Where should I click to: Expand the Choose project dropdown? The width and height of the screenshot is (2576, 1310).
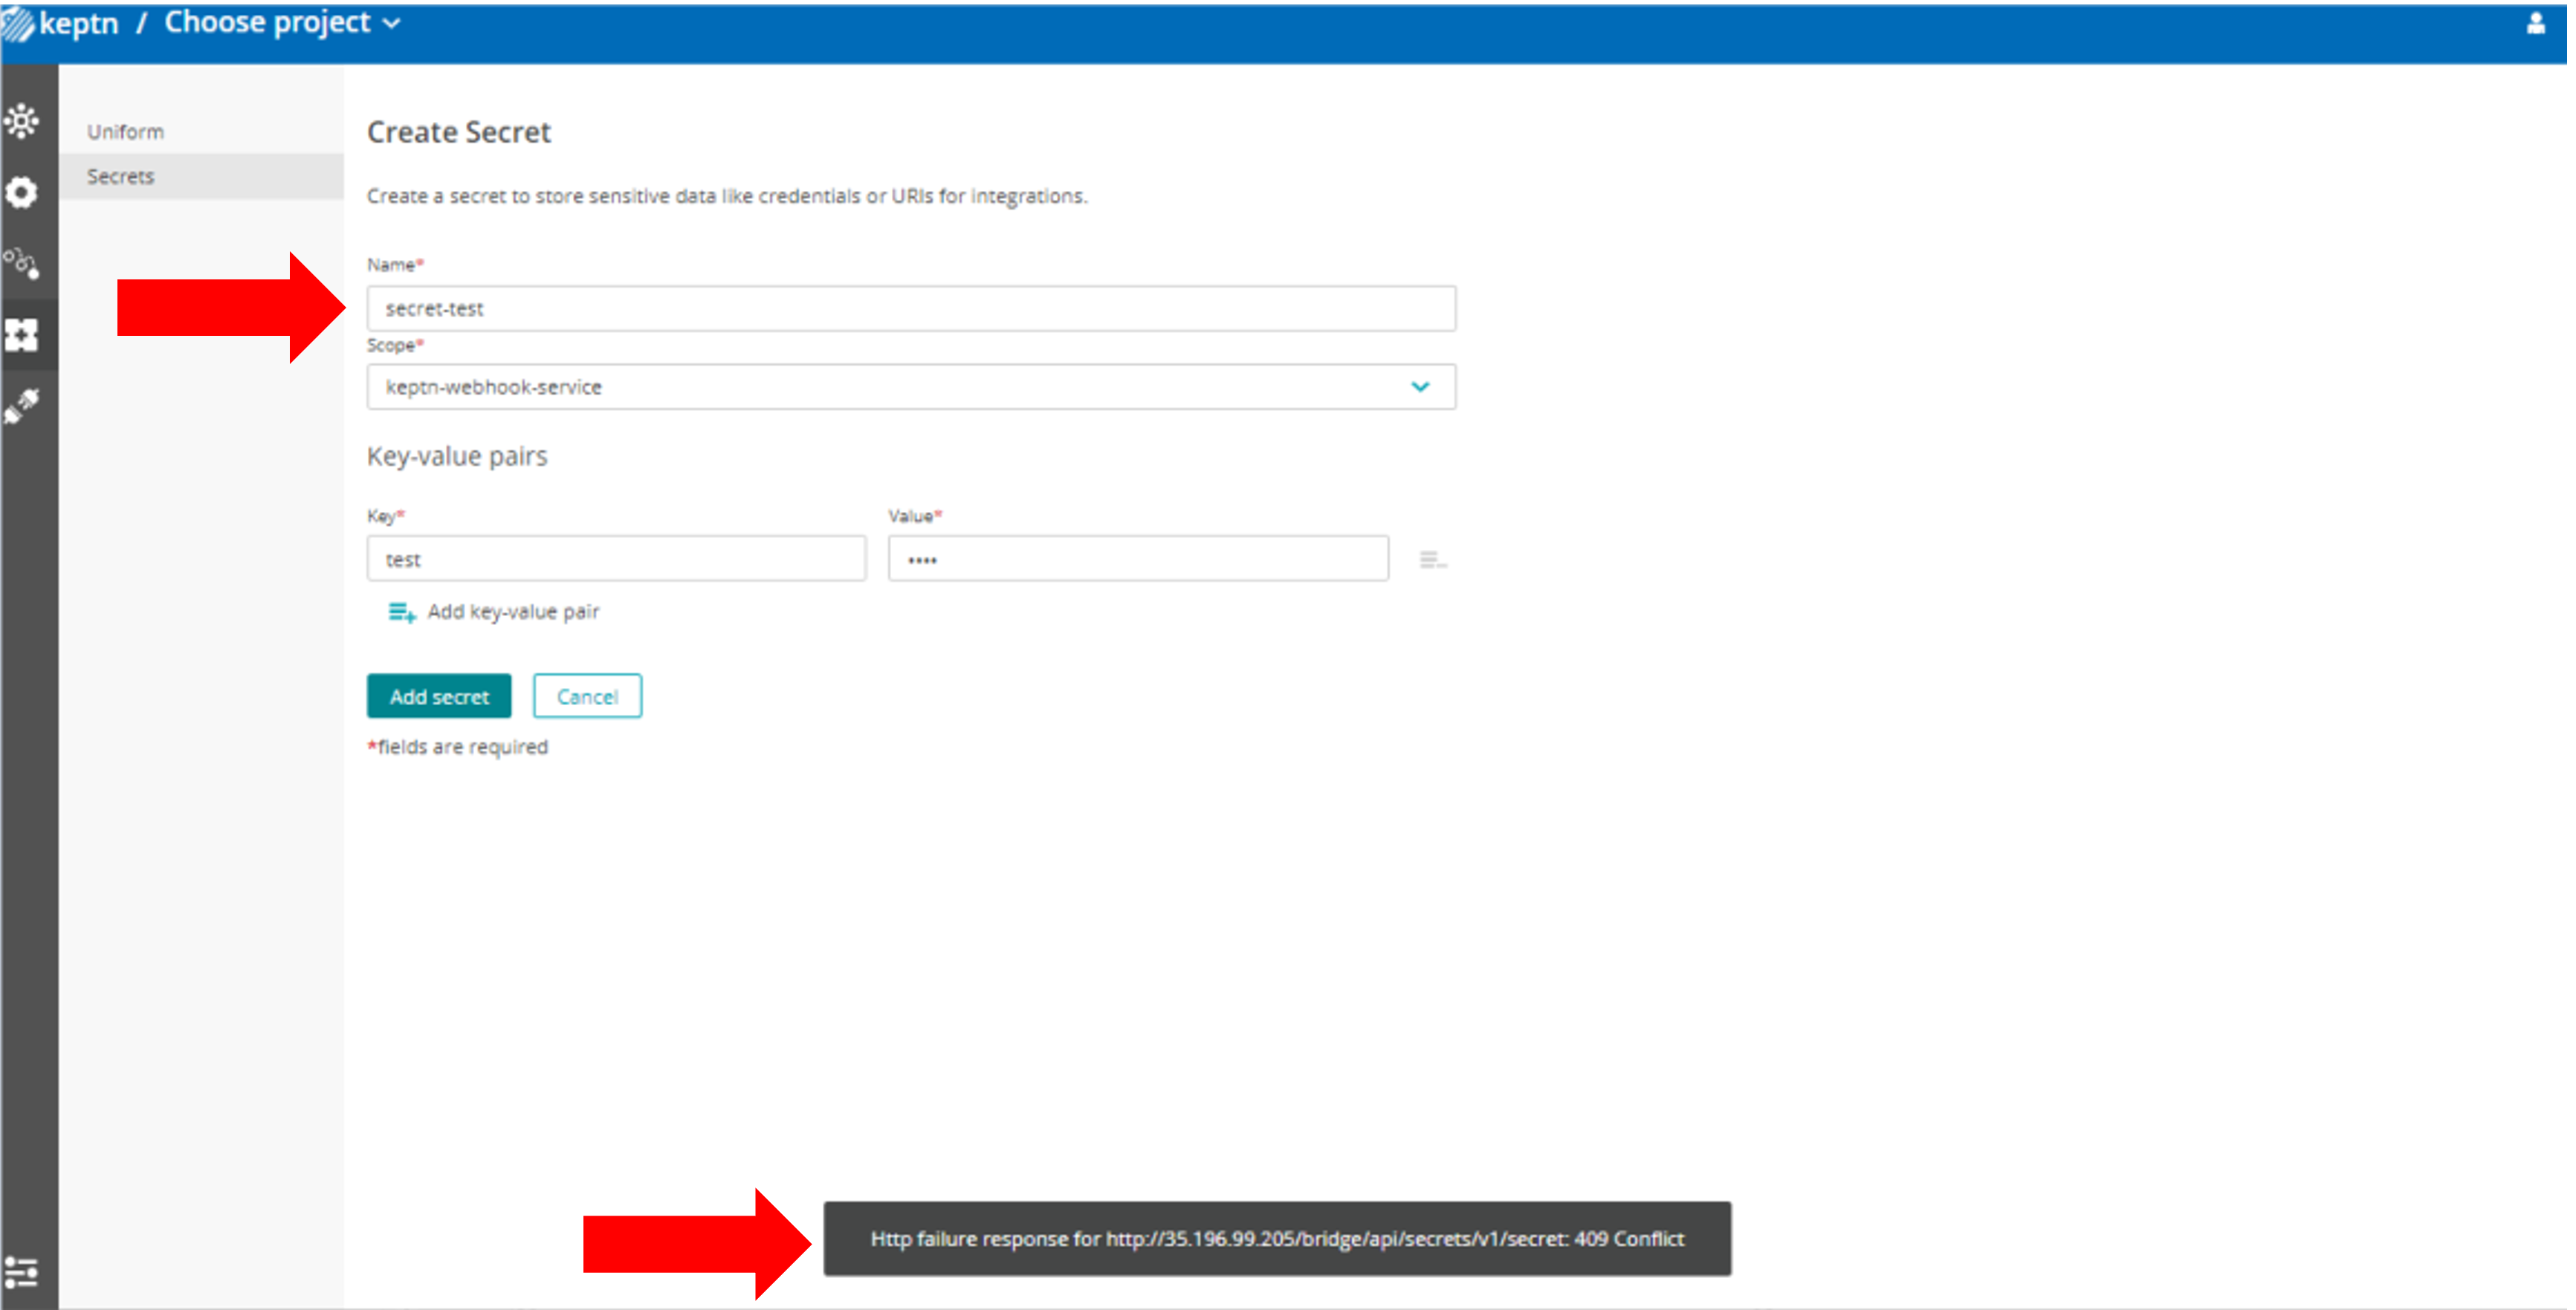pyautogui.click(x=282, y=23)
